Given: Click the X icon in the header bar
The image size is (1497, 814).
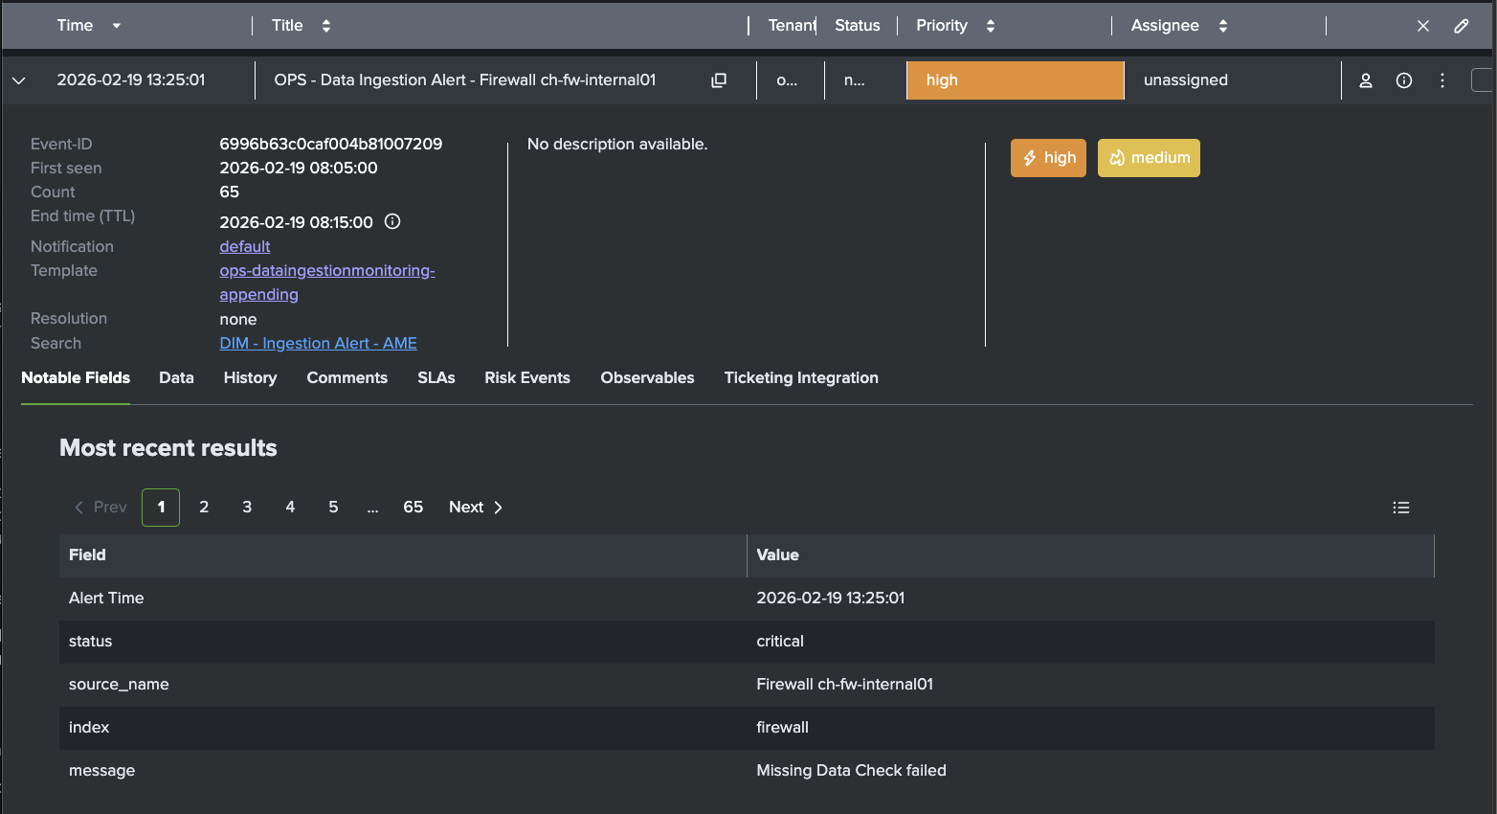Looking at the screenshot, I should coord(1422,26).
